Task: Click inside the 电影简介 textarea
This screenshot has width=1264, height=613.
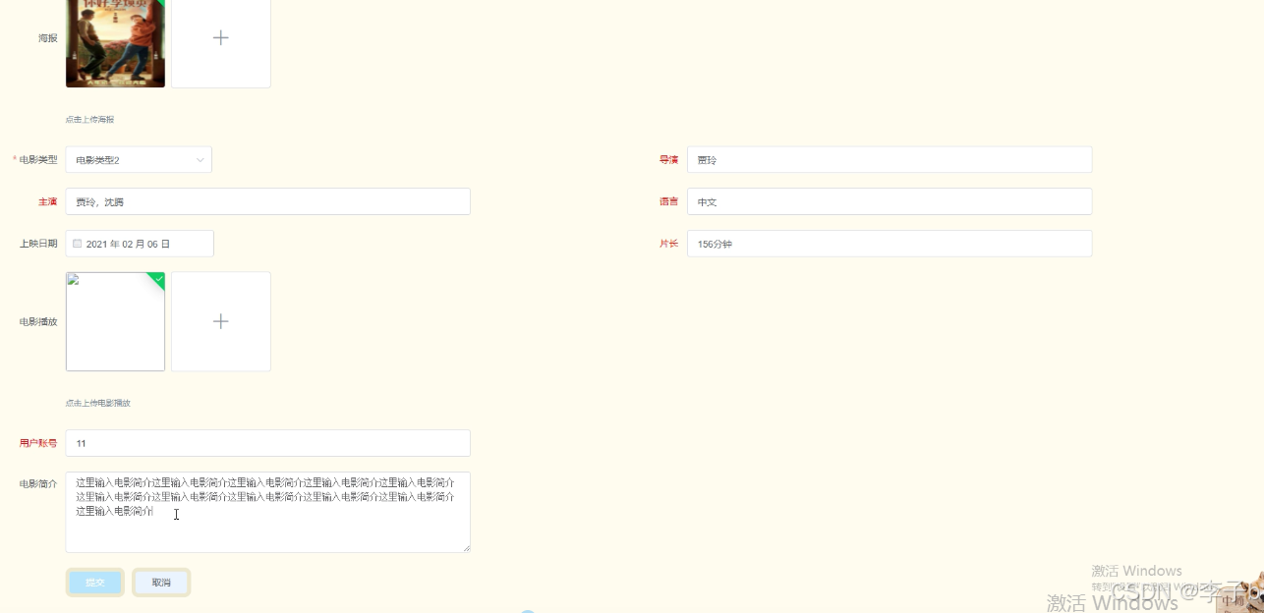Action: pos(268,512)
